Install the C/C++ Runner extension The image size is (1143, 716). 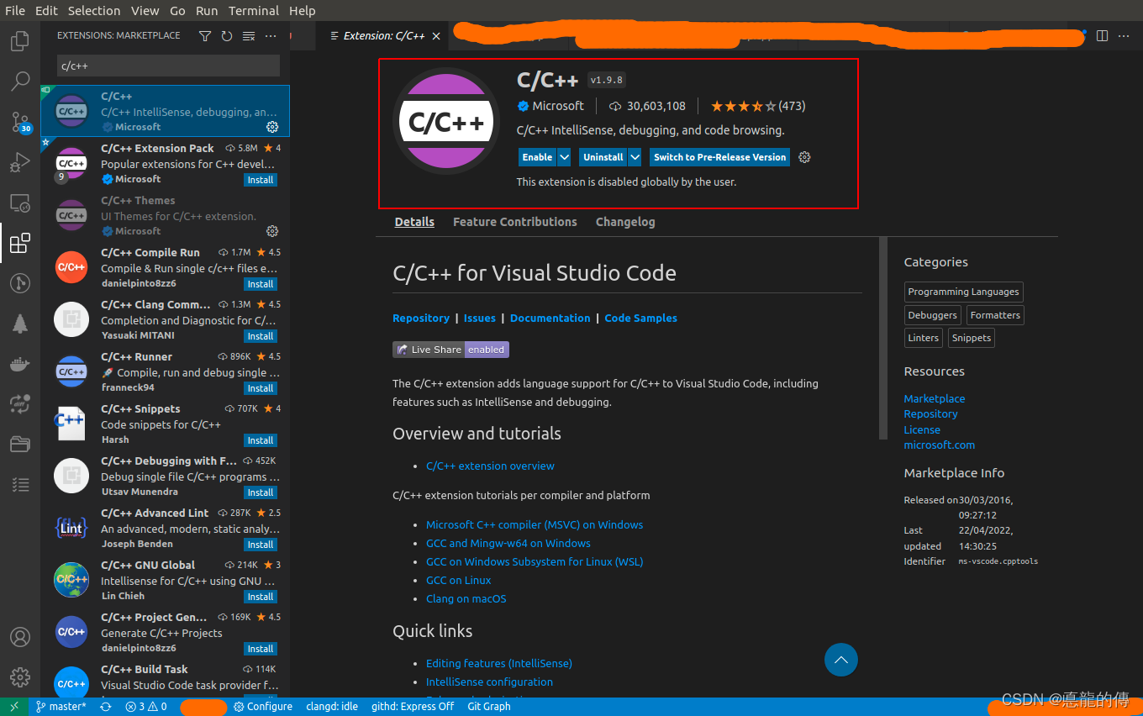(261, 388)
